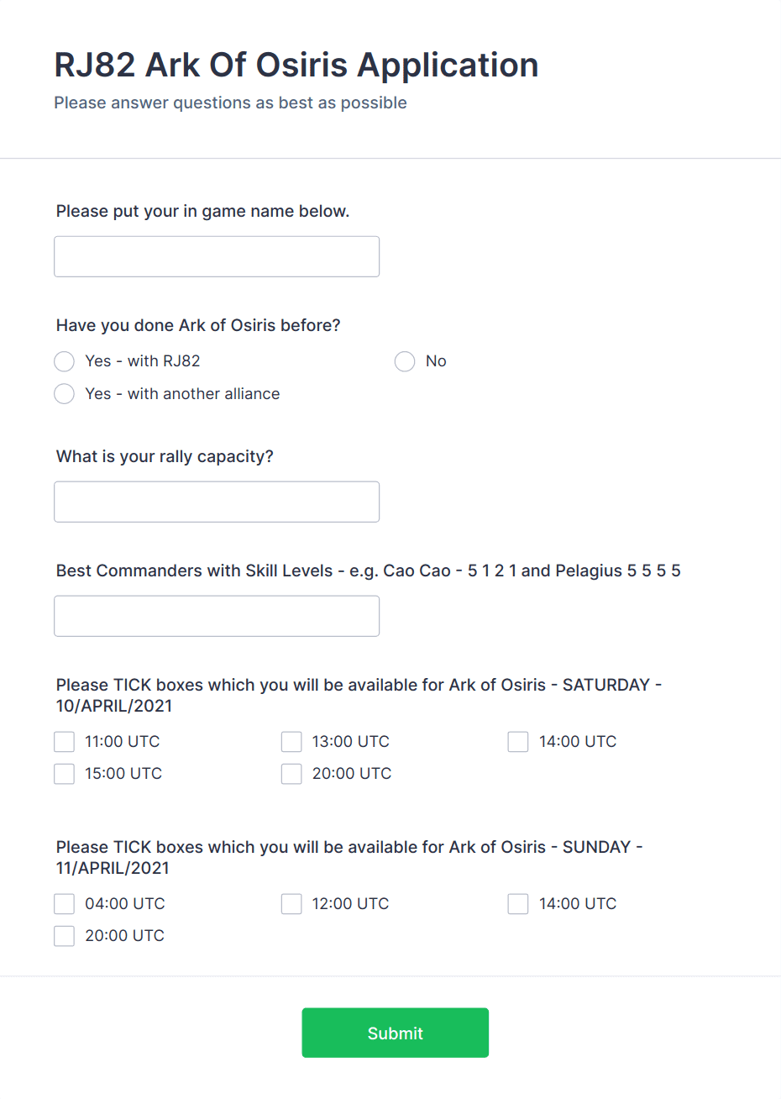The image size is (781, 1099).
Task: Click the RJ82 Ark Of Osiris heading
Action: [296, 65]
